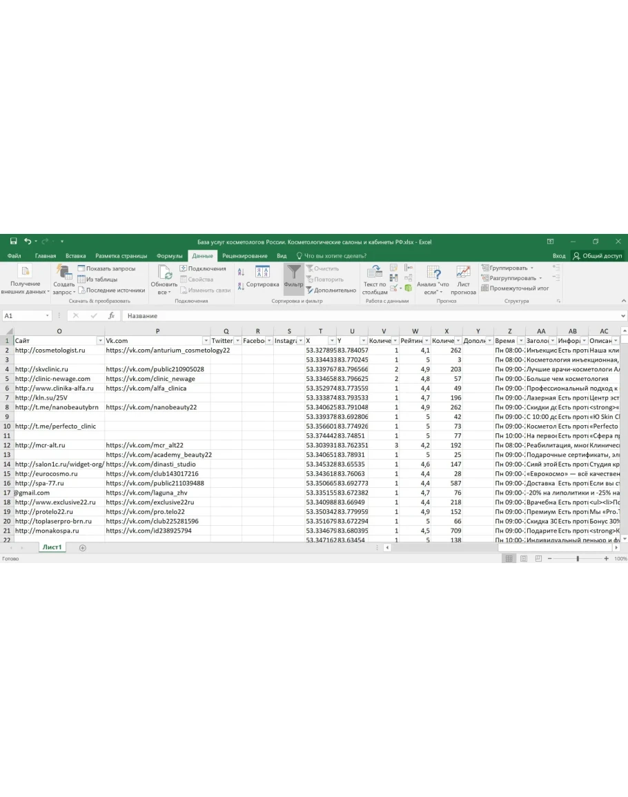Open filter dropdown for Vk.com column
628x797 pixels.
[206, 341]
